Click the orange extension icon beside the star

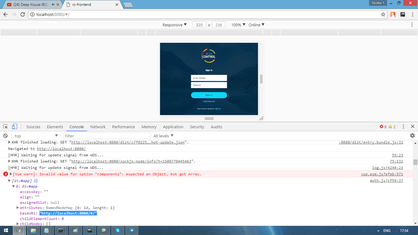pyautogui.click(x=393, y=14)
